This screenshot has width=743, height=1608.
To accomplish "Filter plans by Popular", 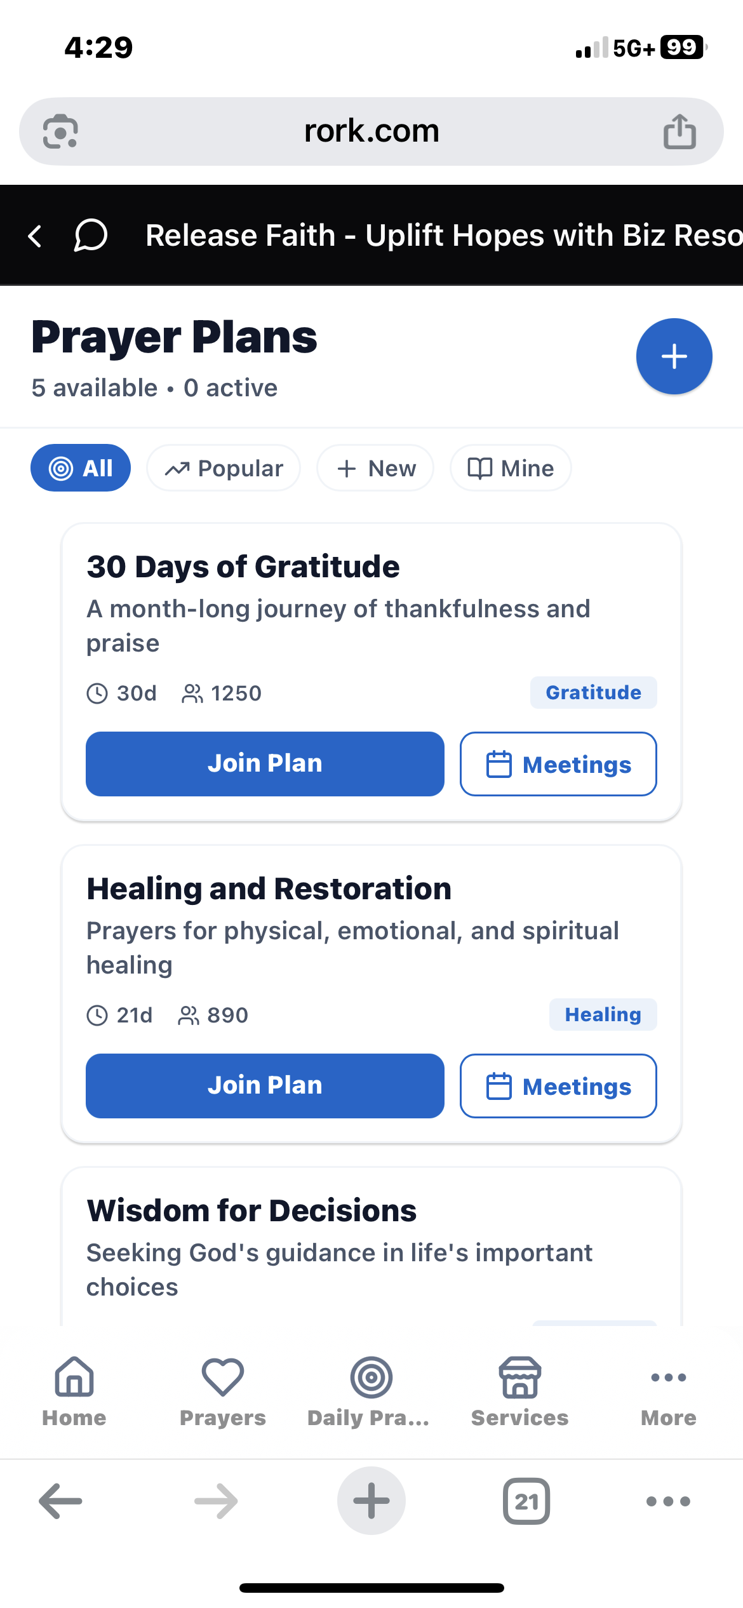I will tap(224, 468).
